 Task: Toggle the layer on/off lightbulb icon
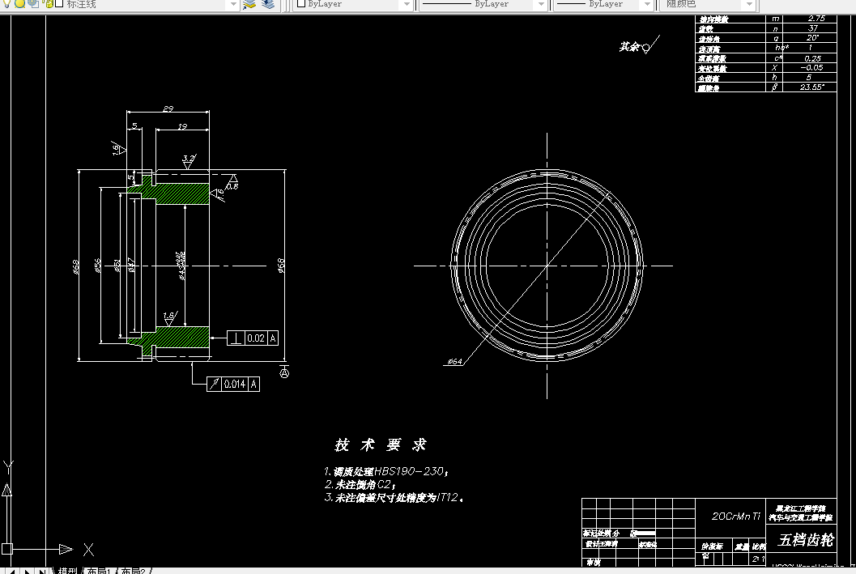click(x=7, y=4)
